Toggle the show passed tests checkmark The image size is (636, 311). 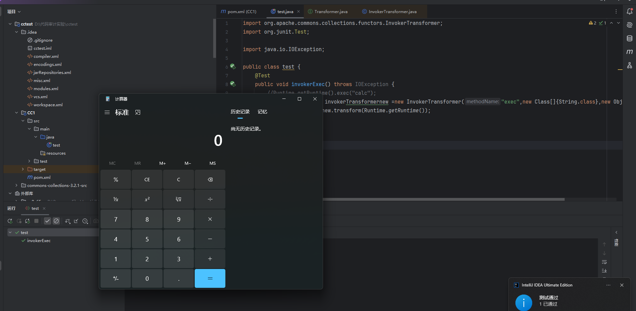(47, 221)
